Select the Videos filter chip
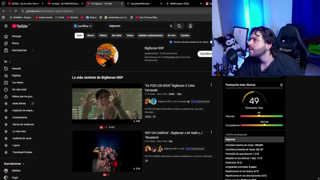This screenshot has height=180, width=320. tap(103, 35)
